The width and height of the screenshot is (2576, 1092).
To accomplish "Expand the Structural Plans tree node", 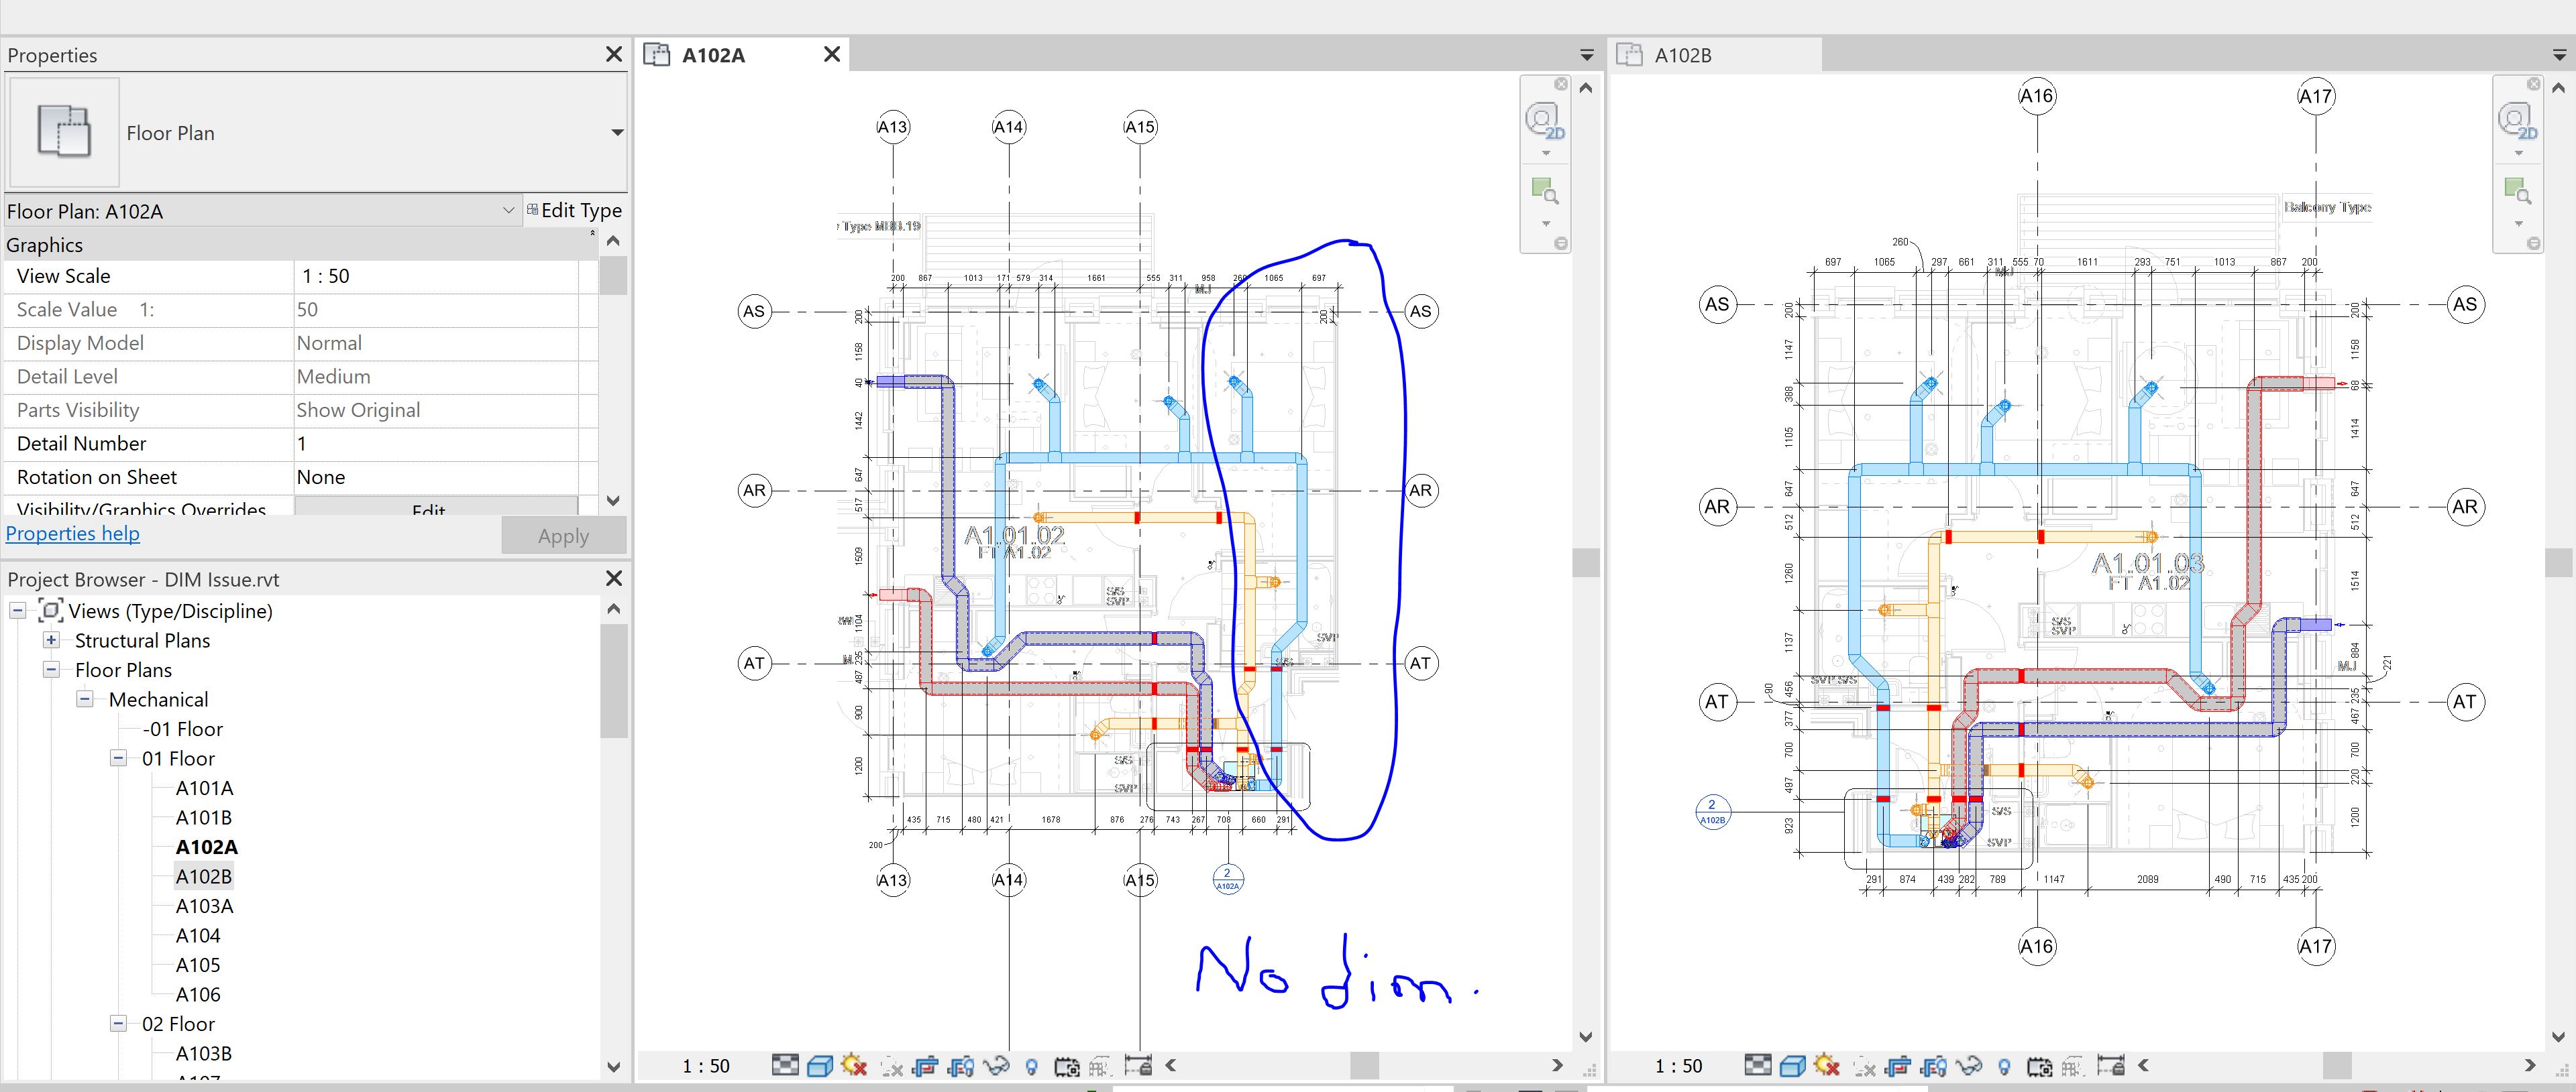I will (52, 640).
